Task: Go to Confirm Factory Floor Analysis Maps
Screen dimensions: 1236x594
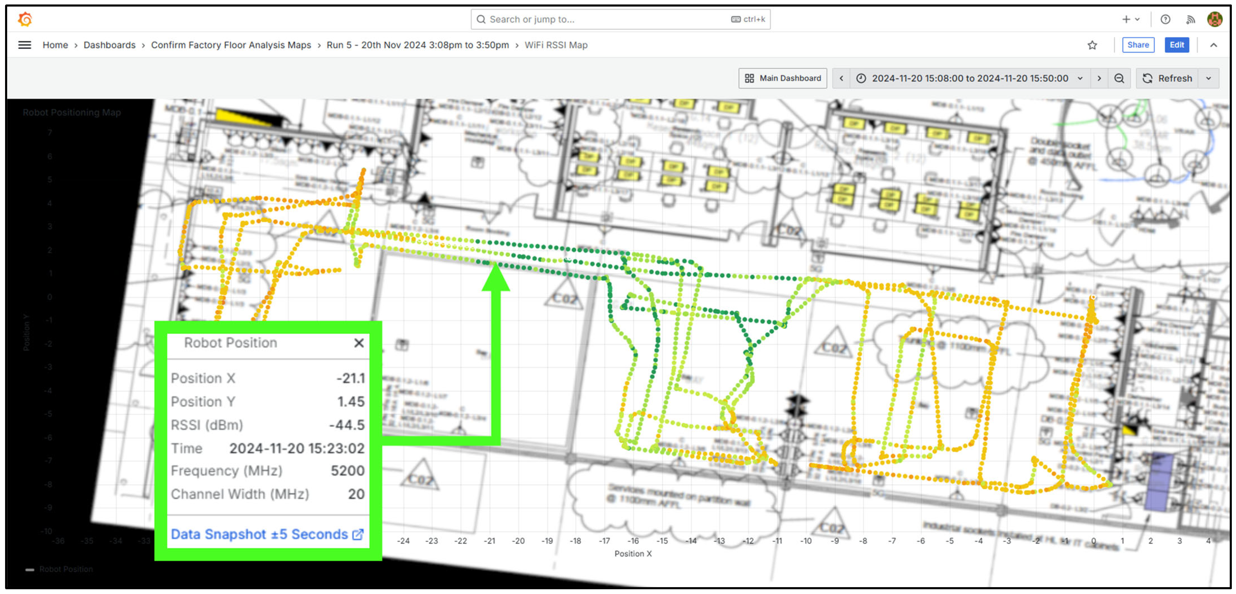Action: tap(231, 45)
